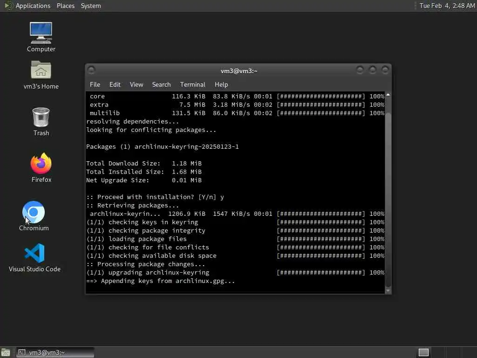Screen dimensions: 477x358
Task: Open the System menu
Action: tap(91, 6)
